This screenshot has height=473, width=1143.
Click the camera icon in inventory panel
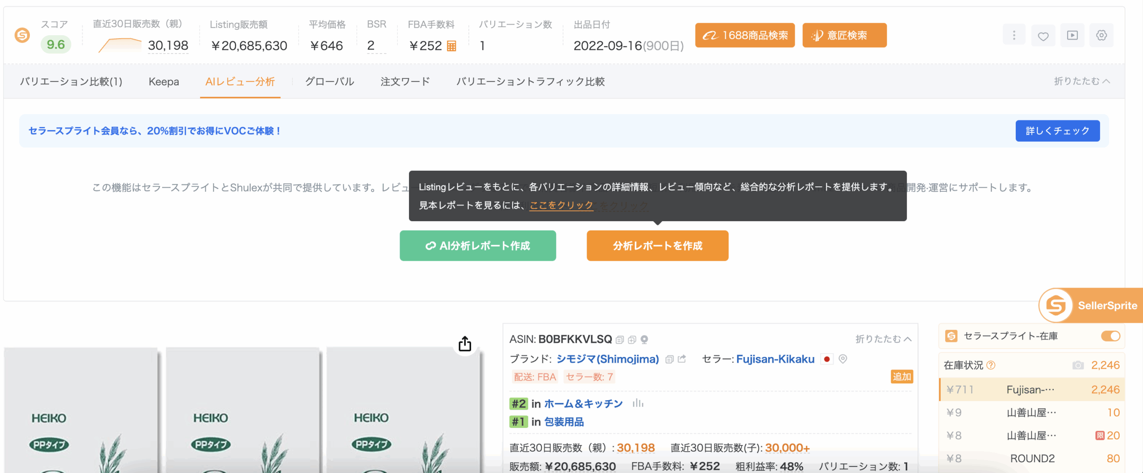pyautogui.click(x=1078, y=365)
